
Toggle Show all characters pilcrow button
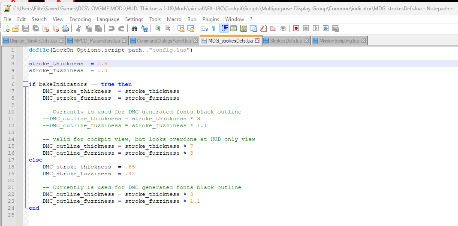pos(214,28)
